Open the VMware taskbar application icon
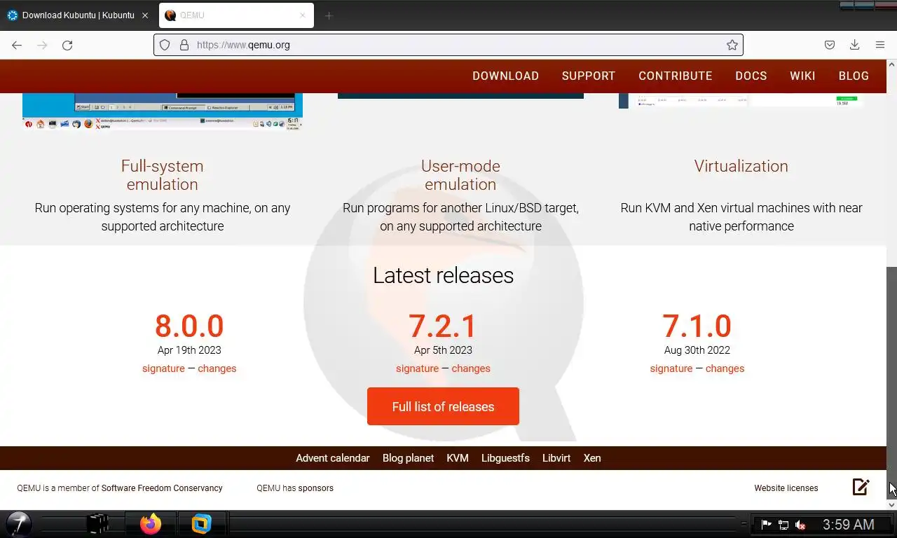 coord(202,524)
